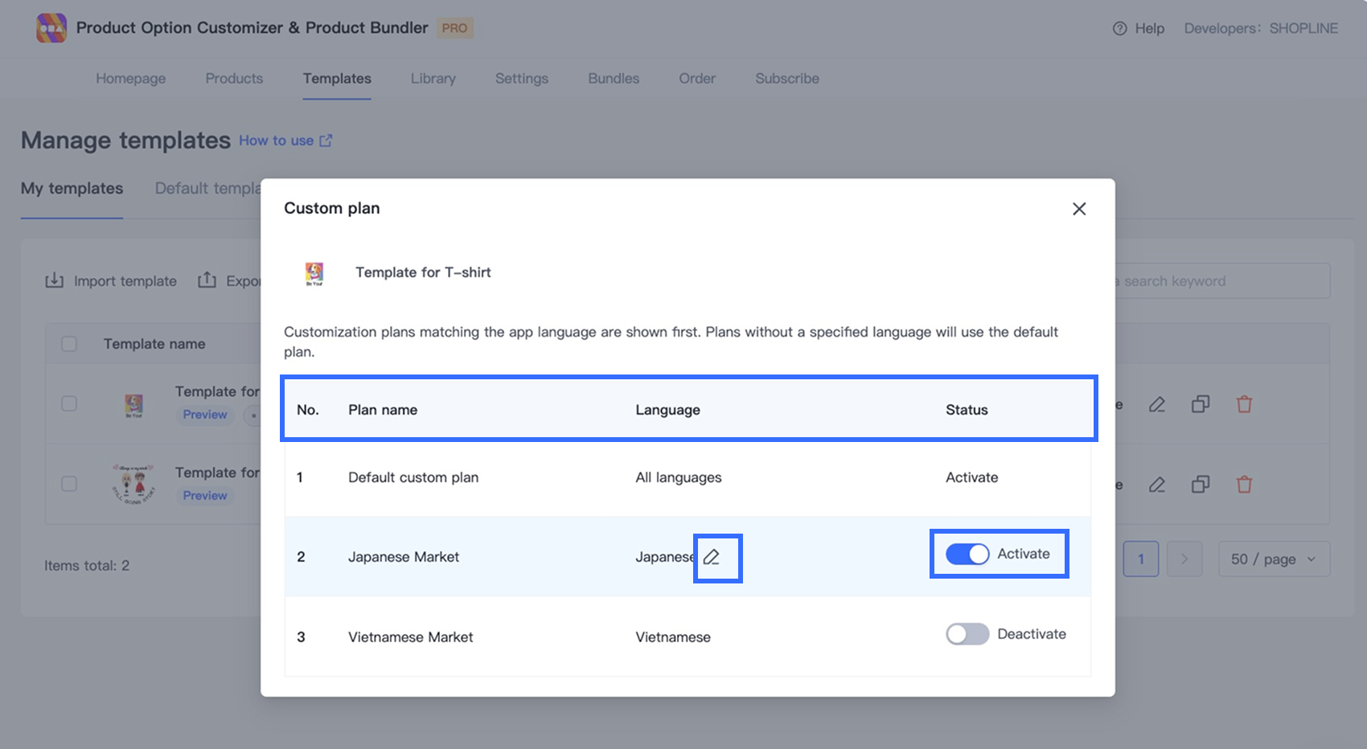
Task: Enable the Vietnamese Market plan toggle
Action: (x=967, y=634)
